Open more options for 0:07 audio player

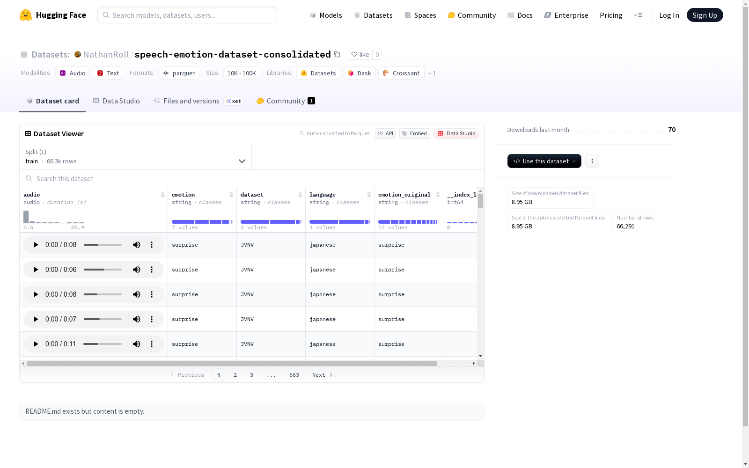(x=152, y=319)
